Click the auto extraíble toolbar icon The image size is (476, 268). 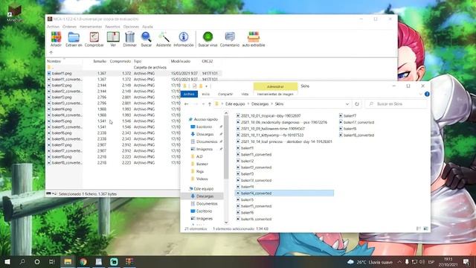pos(254,39)
